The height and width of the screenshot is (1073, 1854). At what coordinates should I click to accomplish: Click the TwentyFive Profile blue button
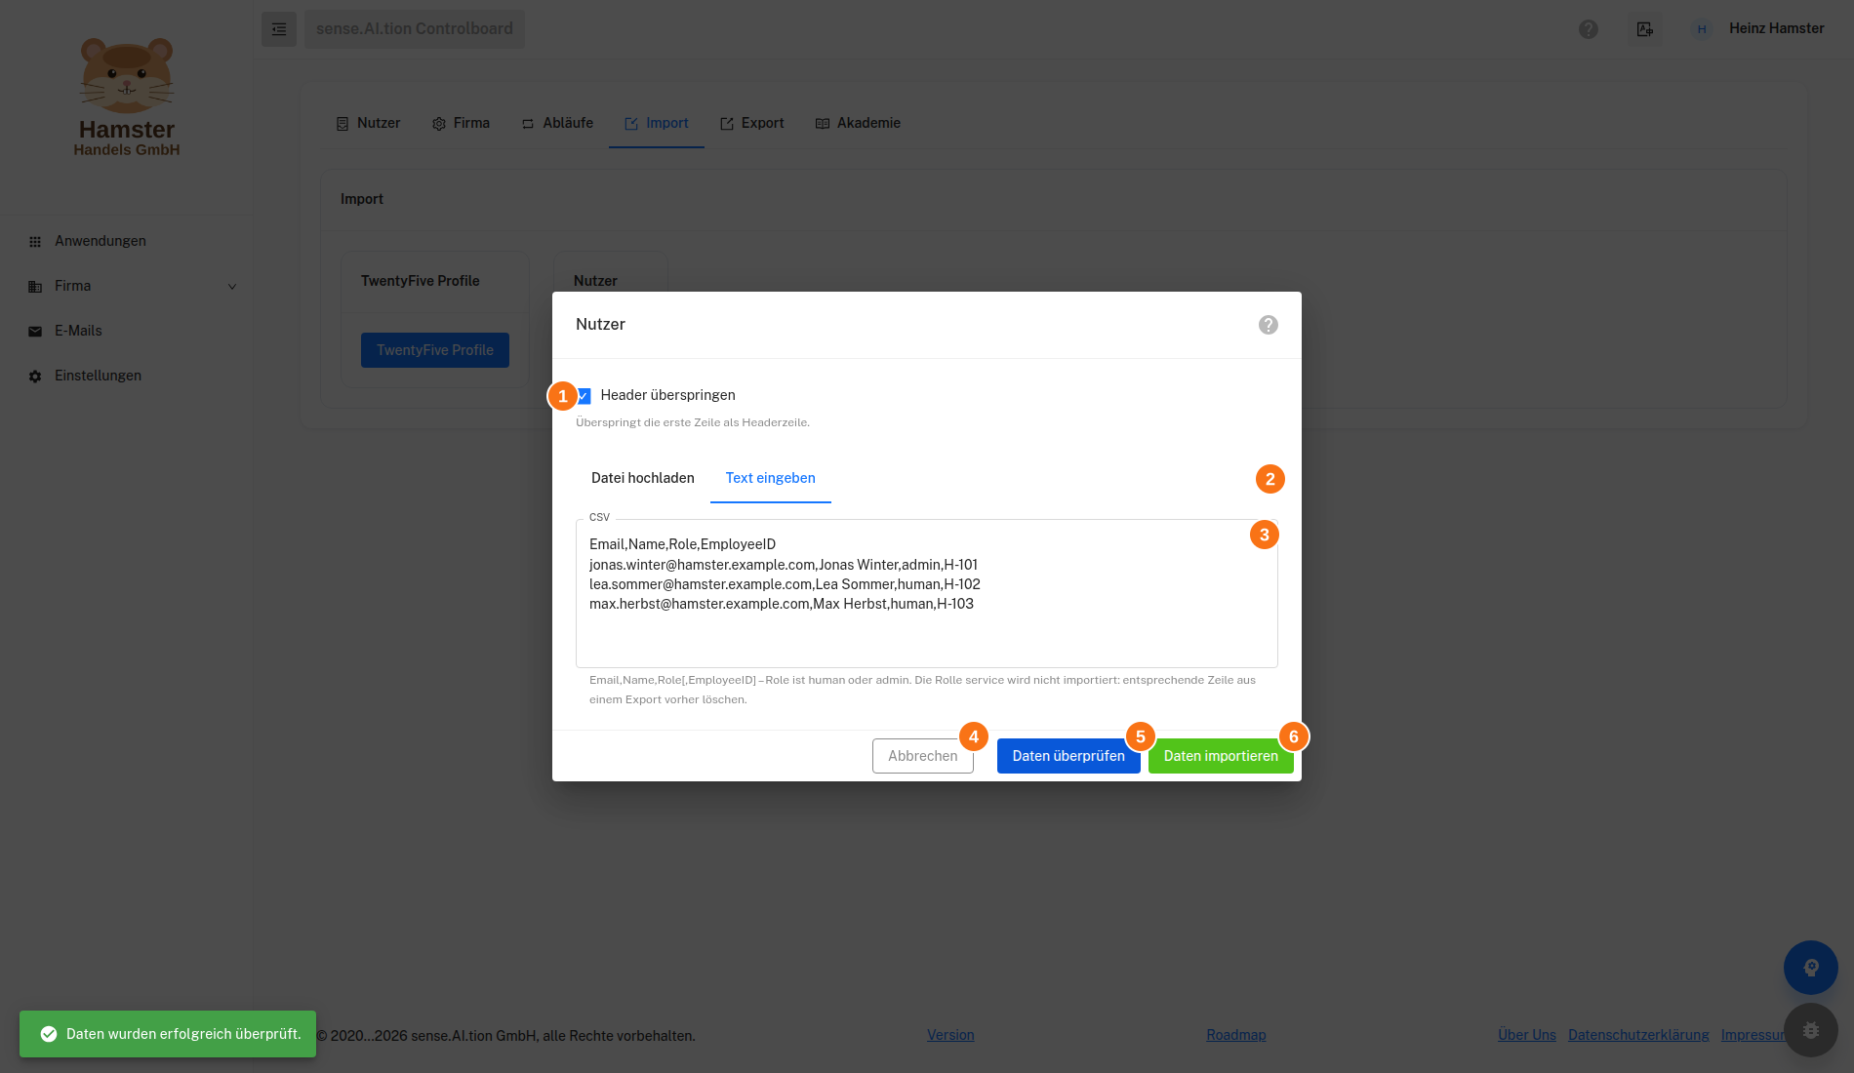(x=435, y=350)
